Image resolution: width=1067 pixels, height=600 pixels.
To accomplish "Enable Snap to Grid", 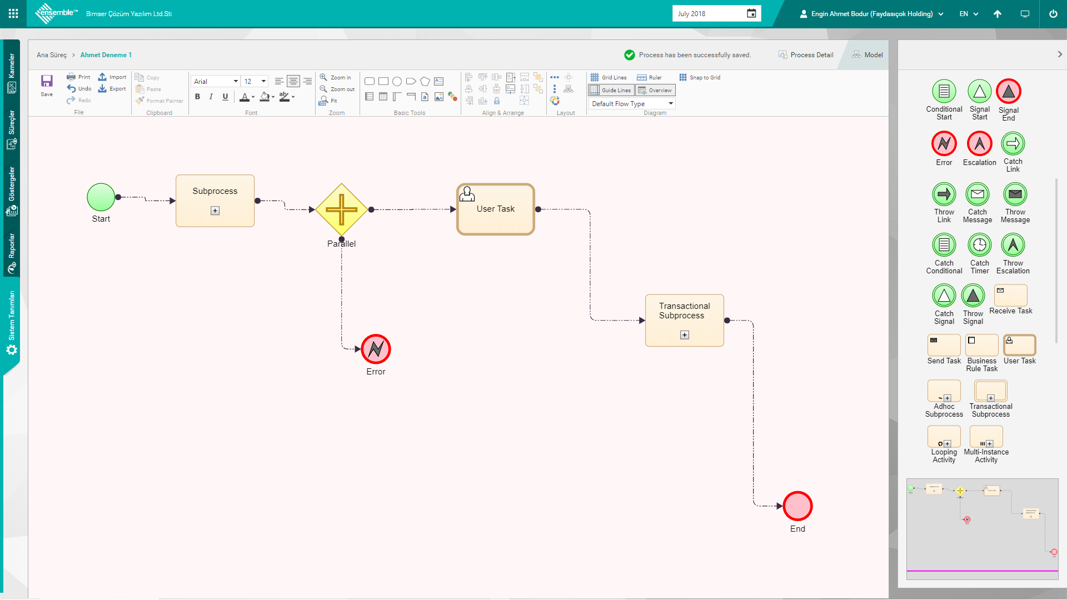I will point(700,78).
